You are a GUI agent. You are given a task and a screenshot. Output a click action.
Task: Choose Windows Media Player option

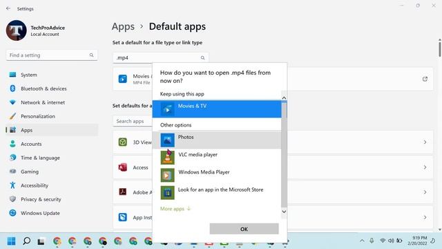click(x=217, y=175)
